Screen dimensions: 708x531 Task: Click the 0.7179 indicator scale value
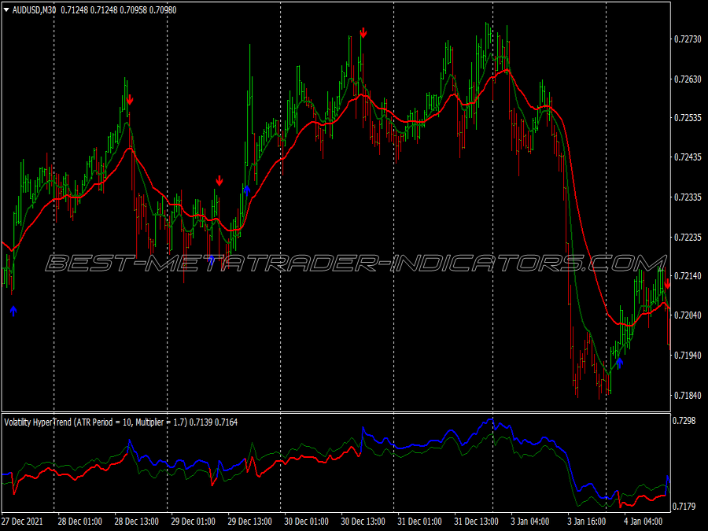click(x=684, y=507)
